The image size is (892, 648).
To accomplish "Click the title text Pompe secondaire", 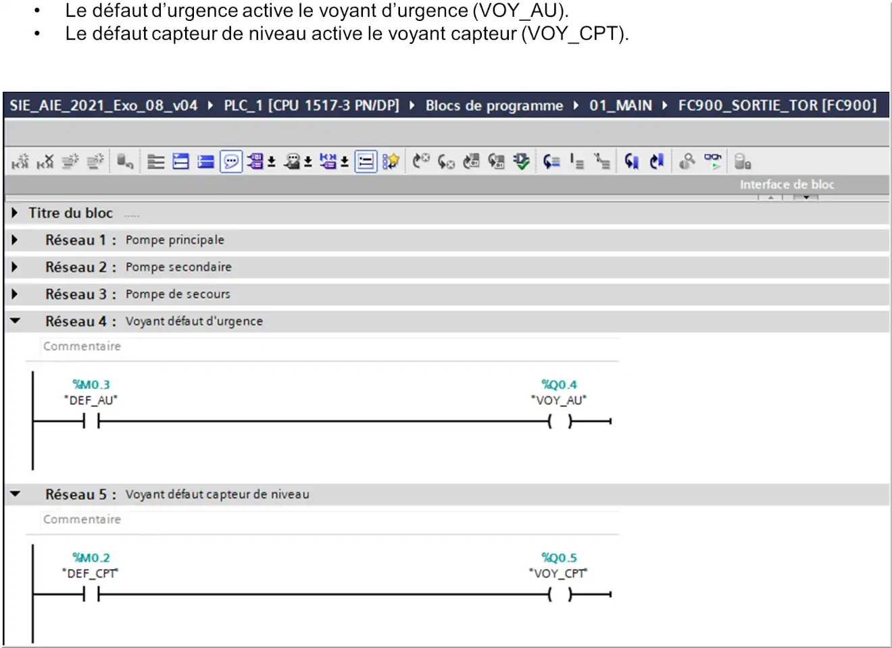I will click(x=178, y=267).
